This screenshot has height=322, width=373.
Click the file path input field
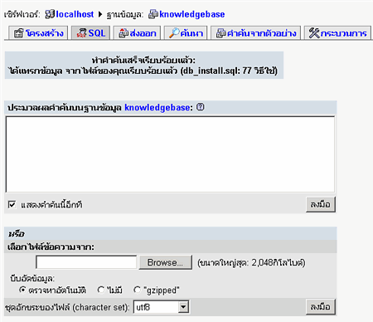click(x=86, y=262)
